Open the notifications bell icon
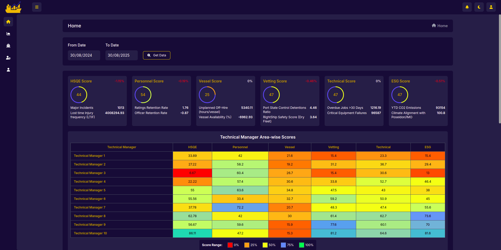The width and height of the screenshot is (501, 250). [x=467, y=7]
